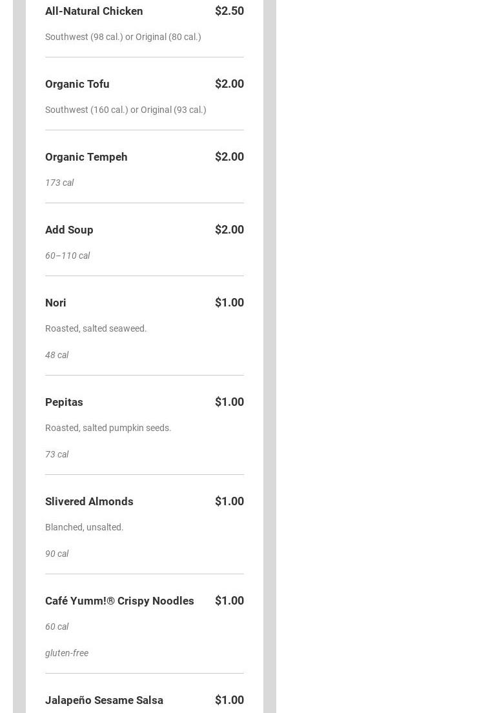Open the Café Yumm! Crispy Noodles heading
The width and height of the screenshot is (497, 713).
119,601
